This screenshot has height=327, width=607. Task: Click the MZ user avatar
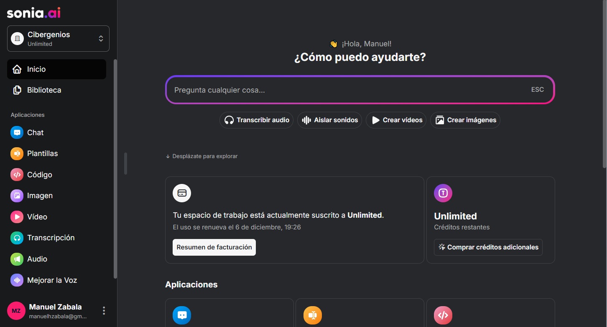pyautogui.click(x=16, y=311)
